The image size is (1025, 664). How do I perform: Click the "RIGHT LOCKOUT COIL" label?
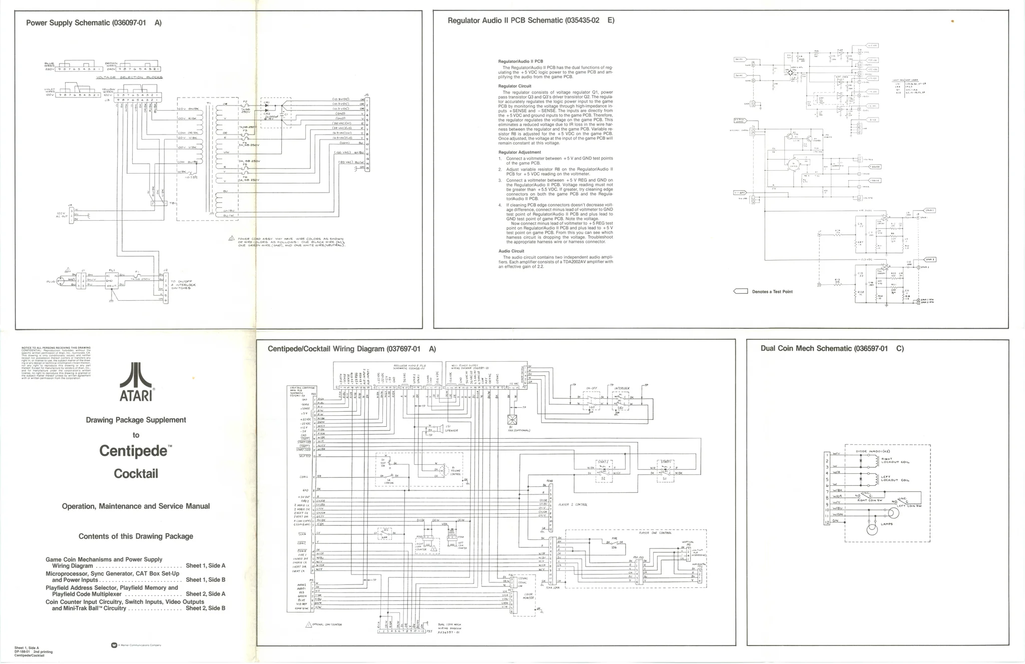(895, 460)
